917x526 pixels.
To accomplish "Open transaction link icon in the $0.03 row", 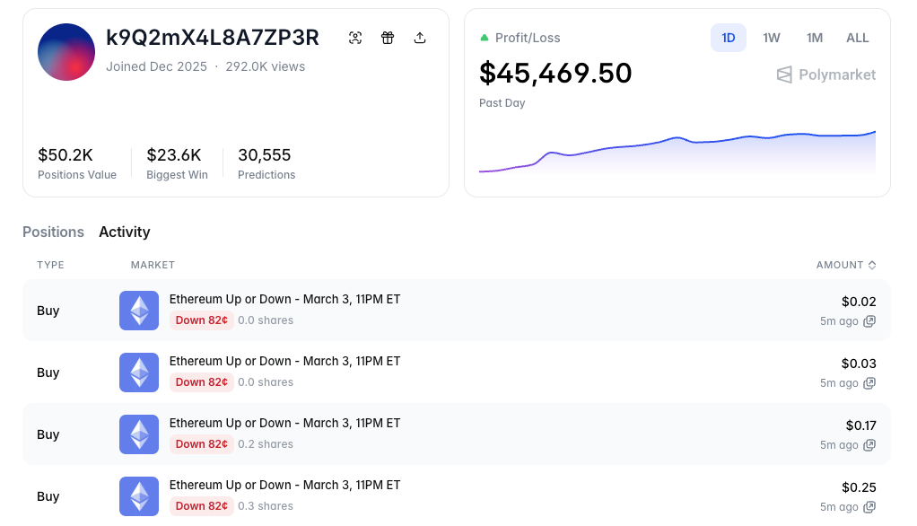I will tap(869, 383).
